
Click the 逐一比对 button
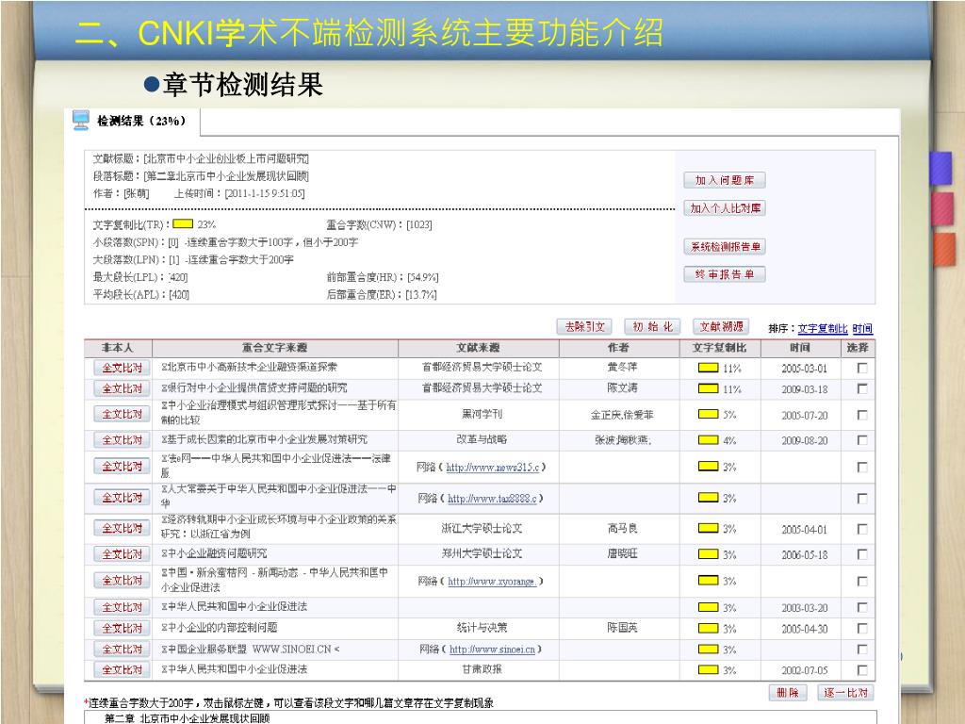[845, 693]
